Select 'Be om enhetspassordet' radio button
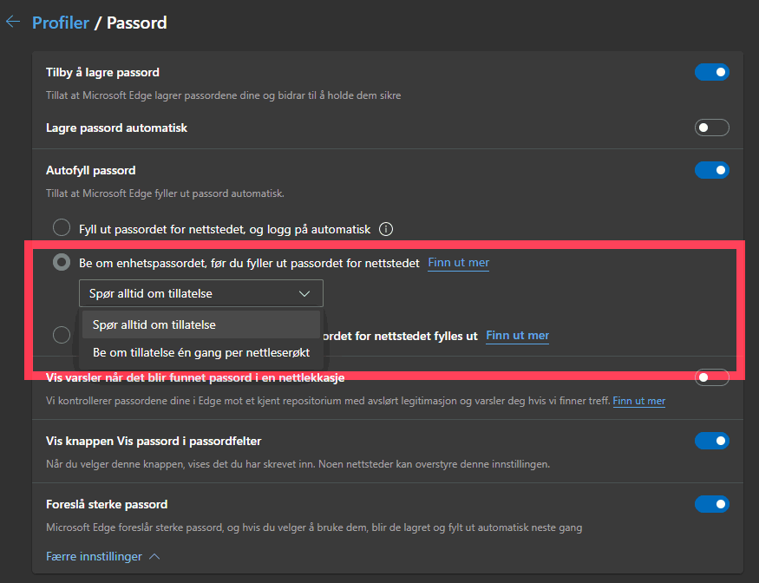Viewport: 759px width, 583px height. [x=62, y=262]
